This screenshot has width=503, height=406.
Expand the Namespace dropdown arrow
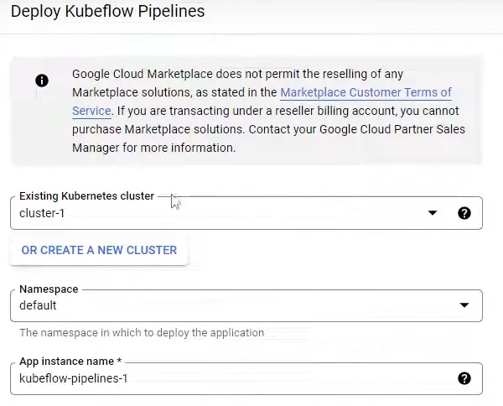tap(464, 305)
